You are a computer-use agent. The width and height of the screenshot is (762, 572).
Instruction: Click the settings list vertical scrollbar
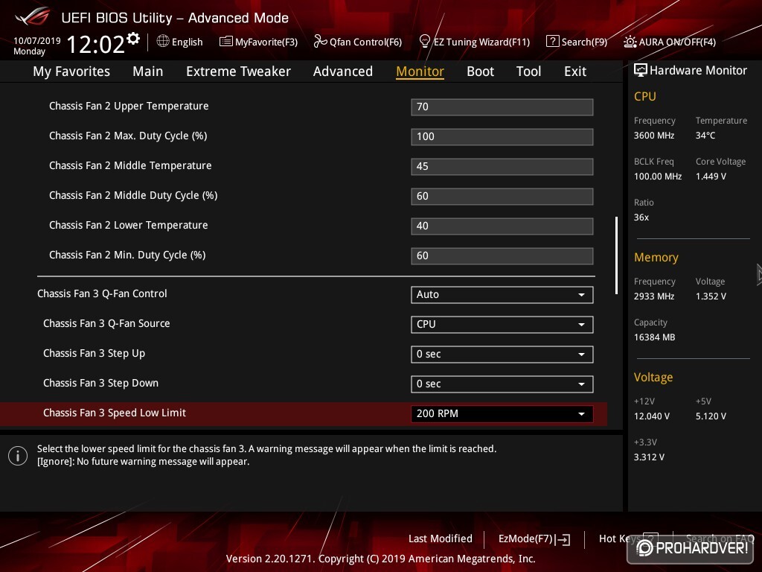(616, 255)
